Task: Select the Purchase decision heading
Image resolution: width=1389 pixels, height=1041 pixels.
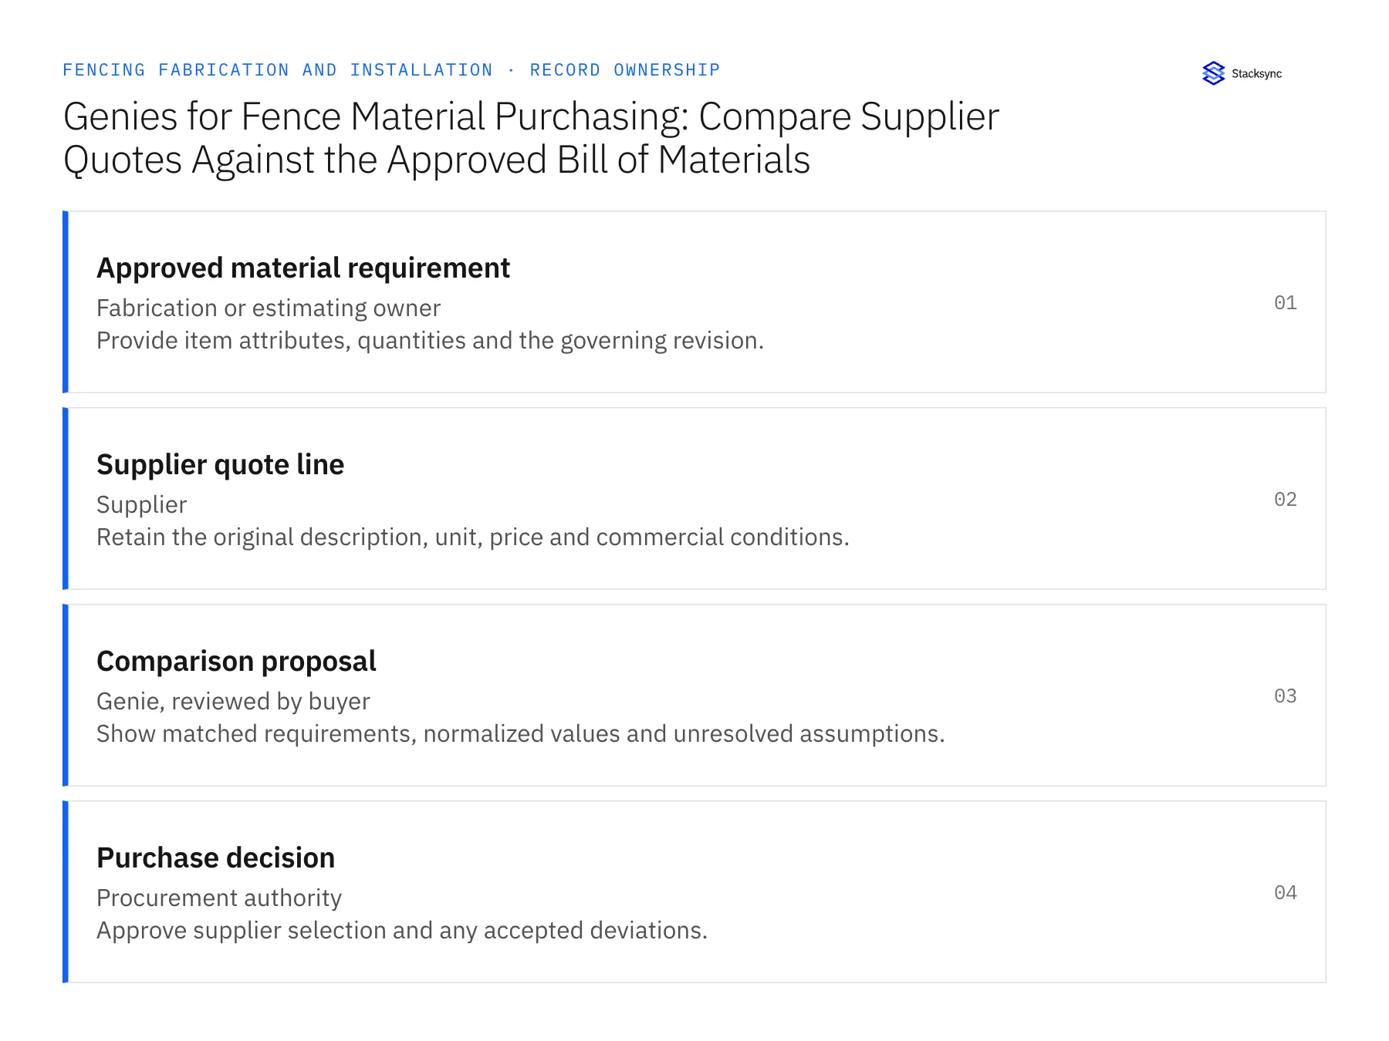Action: 215,858
